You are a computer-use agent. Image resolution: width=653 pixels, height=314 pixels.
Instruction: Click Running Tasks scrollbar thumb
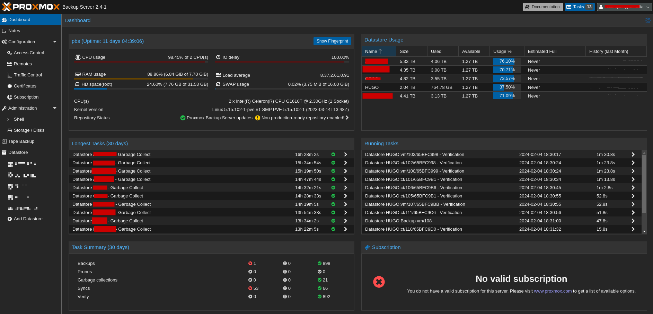click(x=644, y=184)
